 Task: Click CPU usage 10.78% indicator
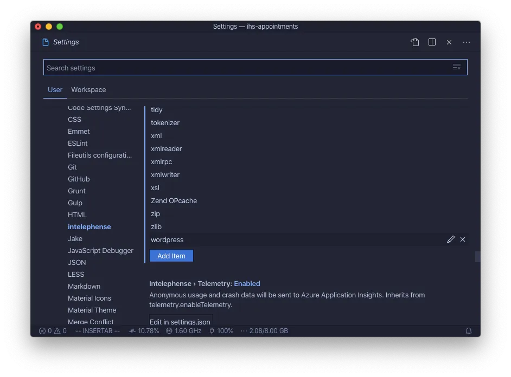pos(144,331)
